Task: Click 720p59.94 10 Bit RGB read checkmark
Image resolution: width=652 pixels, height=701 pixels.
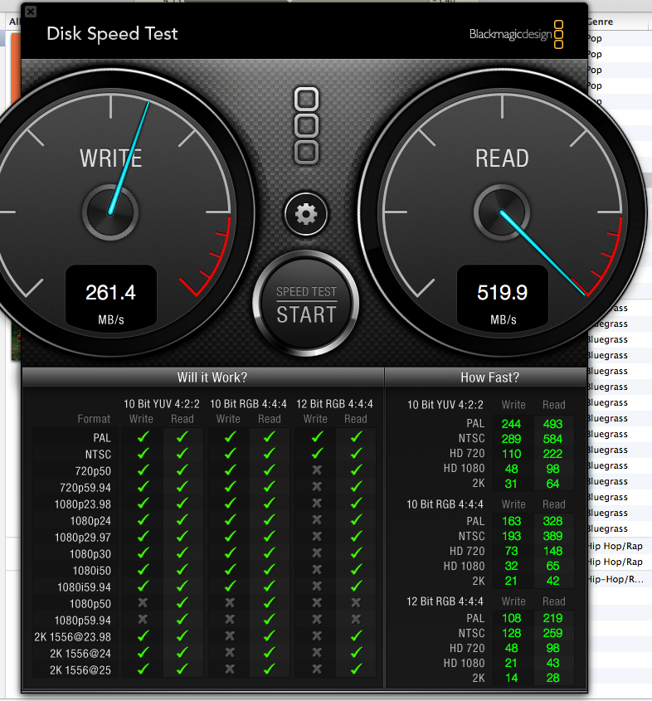Action: coord(269,486)
